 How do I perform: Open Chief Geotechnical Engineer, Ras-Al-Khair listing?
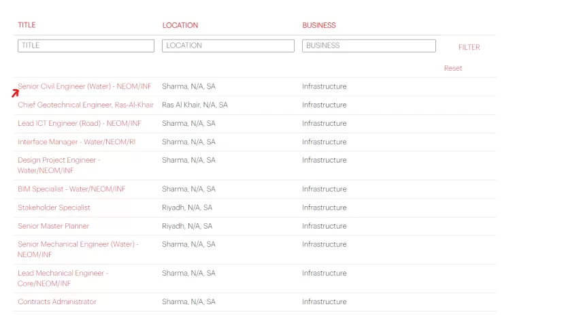pyautogui.click(x=86, y=105)
